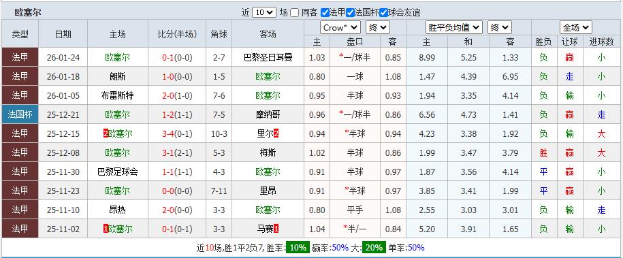Open the 0-0(0-0) score for 里昂 match

click(177, 191)
